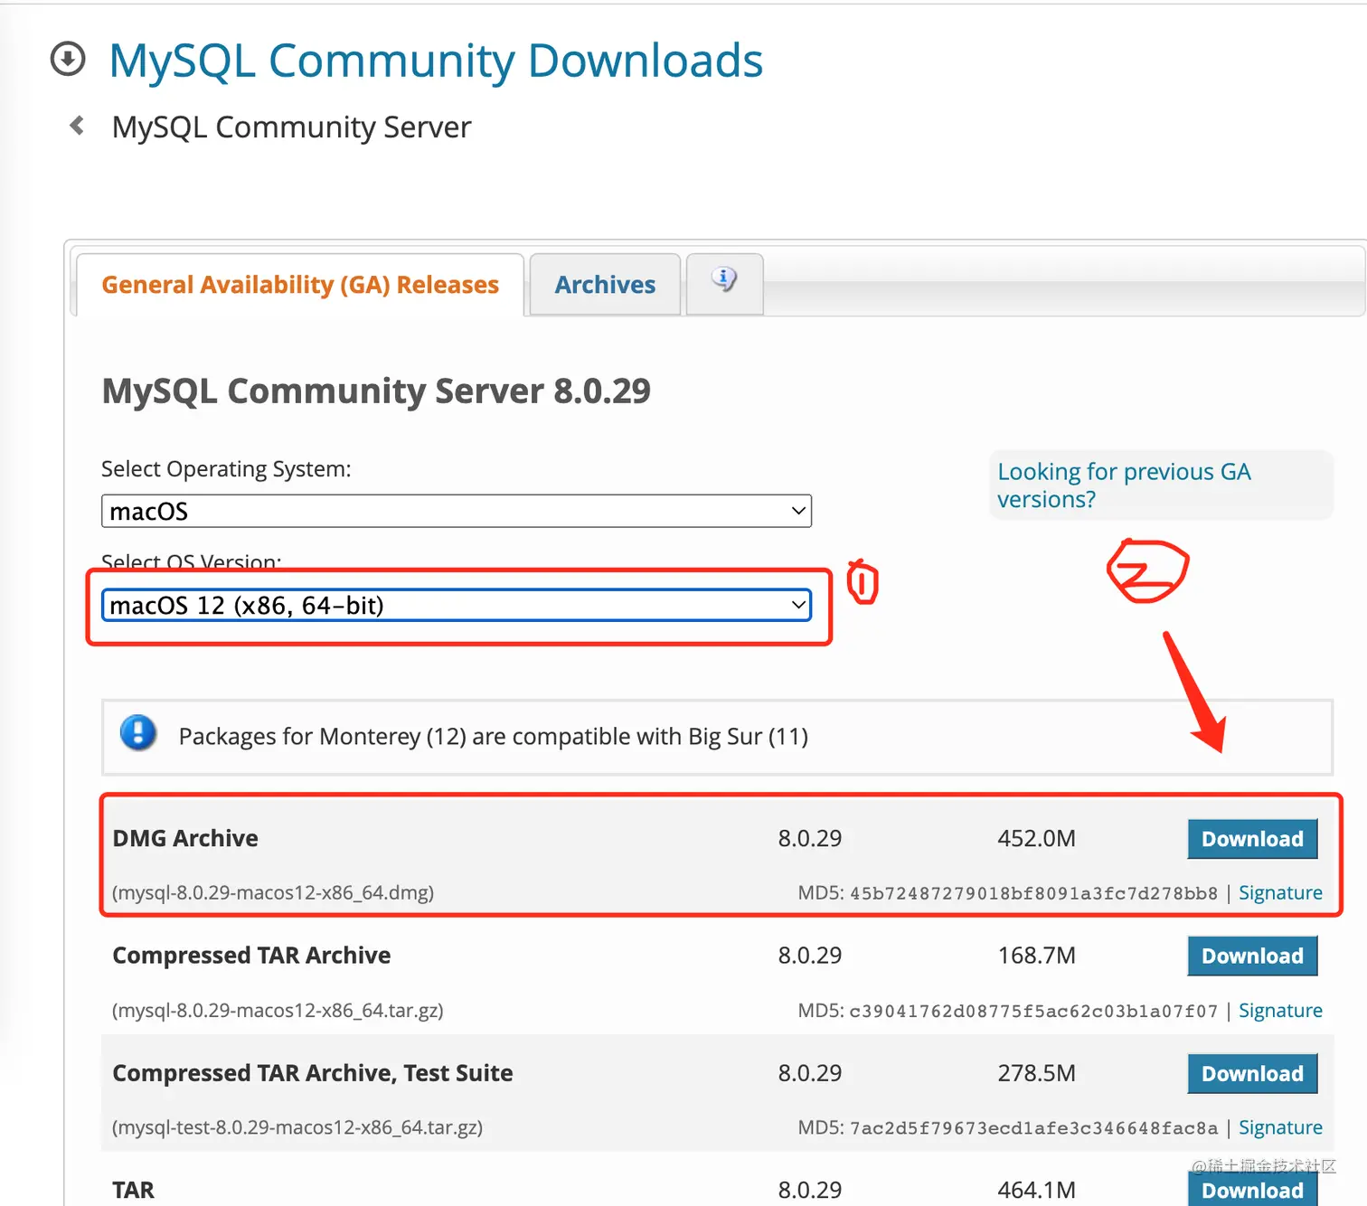This screenshot has height=1206, width=1367.
Task: Click the 168.7M size value
Action: (1036, 956)
